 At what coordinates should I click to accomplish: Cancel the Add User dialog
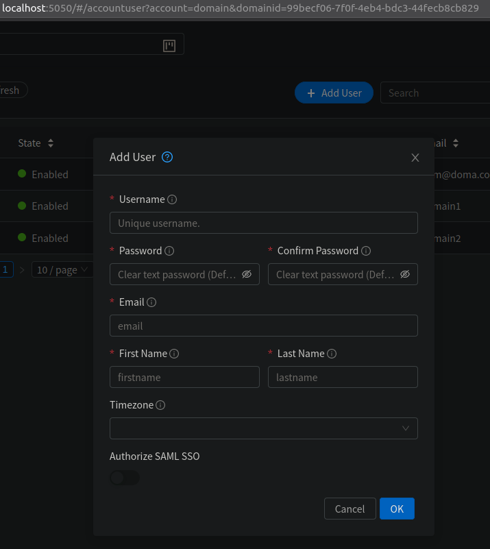click(350, 509)
